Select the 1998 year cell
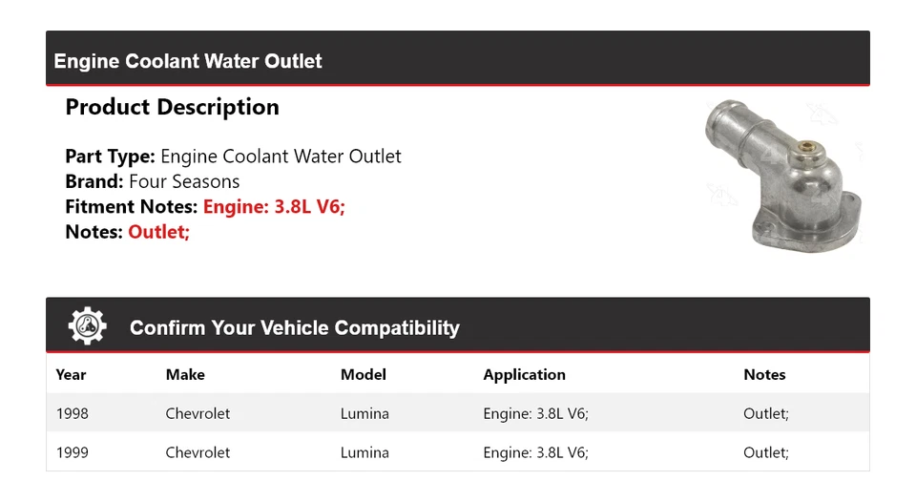The width and height of the screenshot is (916, 502). pyautogui.click(x=72, y=414)
